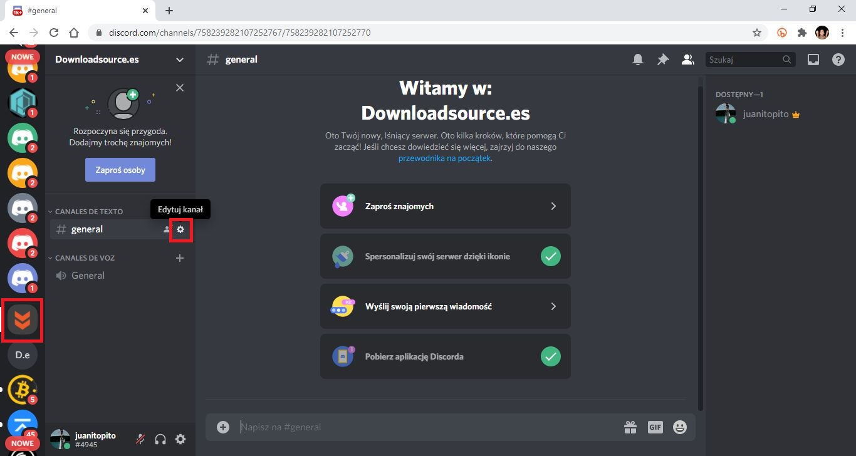856x456 pixels.
Task: Click the lower NOWE mentions indicator
Action: (23, 443)
